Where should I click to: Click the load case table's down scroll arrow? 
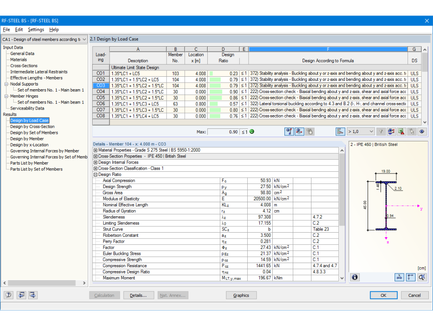(425, 122)
